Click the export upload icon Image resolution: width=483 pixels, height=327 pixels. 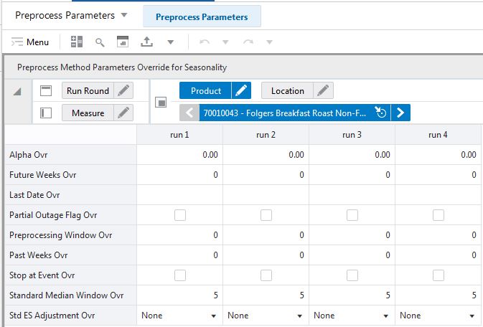pos(146,42)
